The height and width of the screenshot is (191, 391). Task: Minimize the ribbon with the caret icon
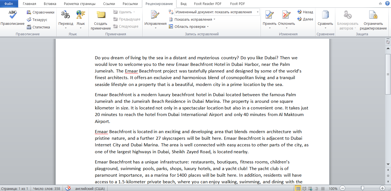[x=380, y=4]
